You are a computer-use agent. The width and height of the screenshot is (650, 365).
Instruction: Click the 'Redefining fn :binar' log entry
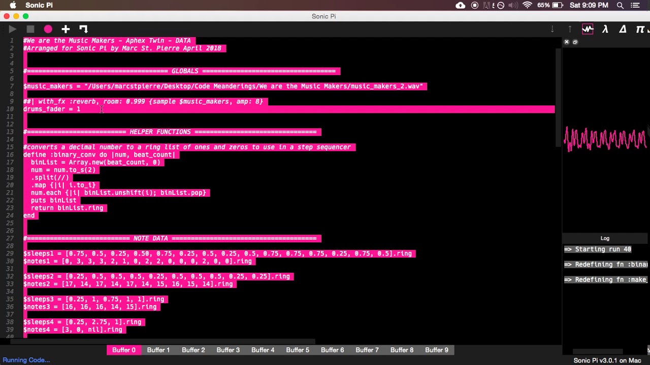tap(606, 264)
